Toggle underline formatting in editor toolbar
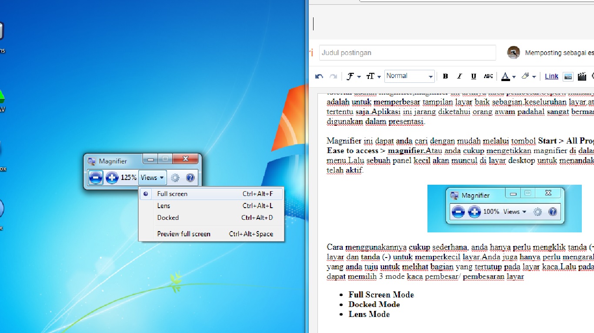The height and width of the screenshot is (333, 594). tap(474, 76)
